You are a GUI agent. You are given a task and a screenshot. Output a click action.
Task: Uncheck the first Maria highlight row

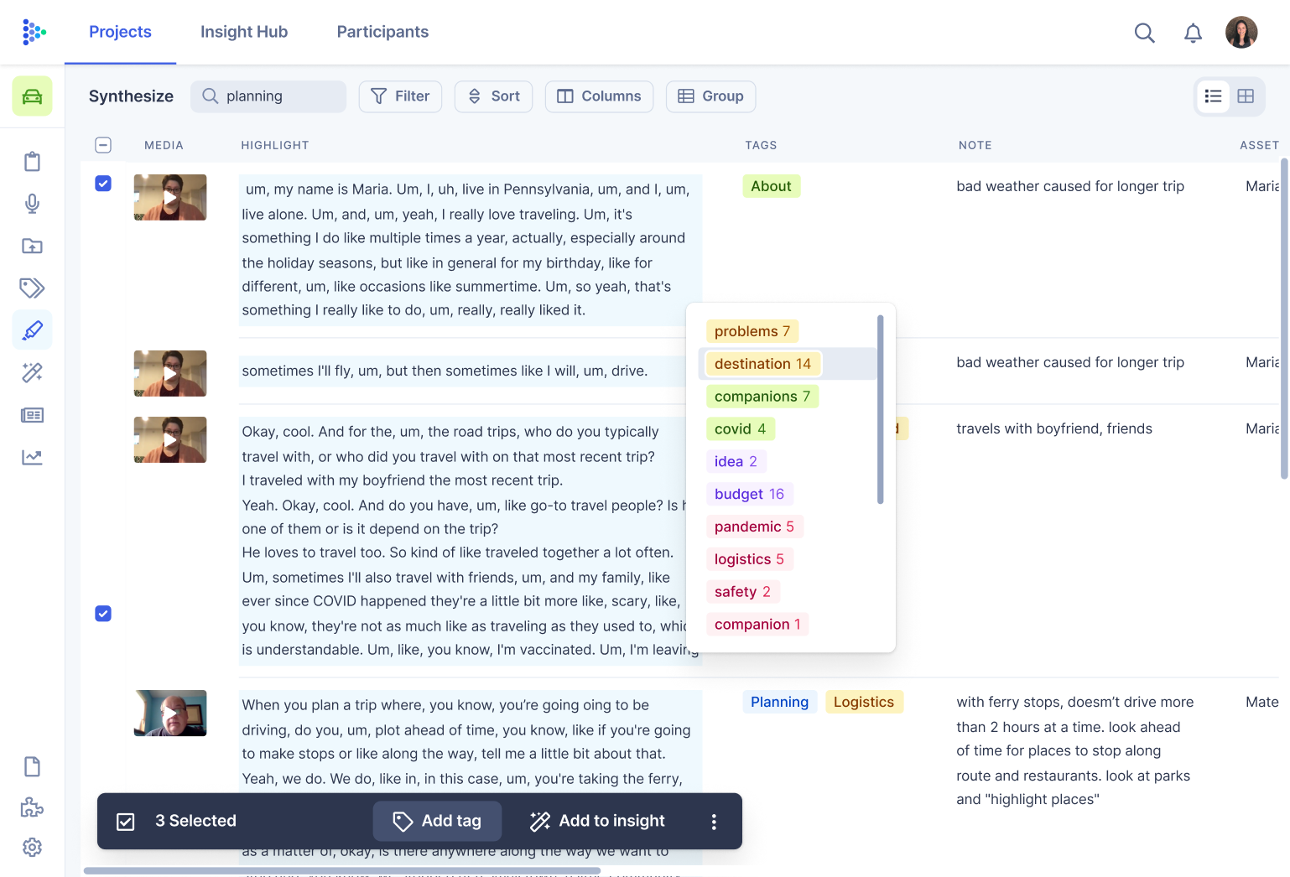coord(103,184)
